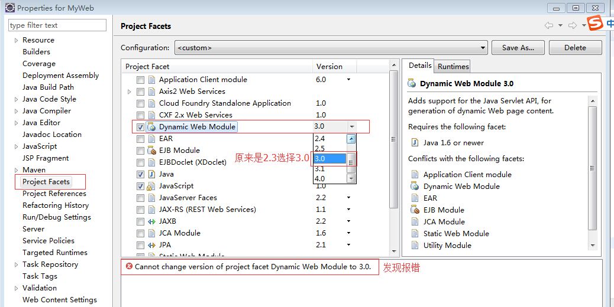Click the Java 1.6 or newer requirement icon
614x307 pixels.
click(415, 142)
